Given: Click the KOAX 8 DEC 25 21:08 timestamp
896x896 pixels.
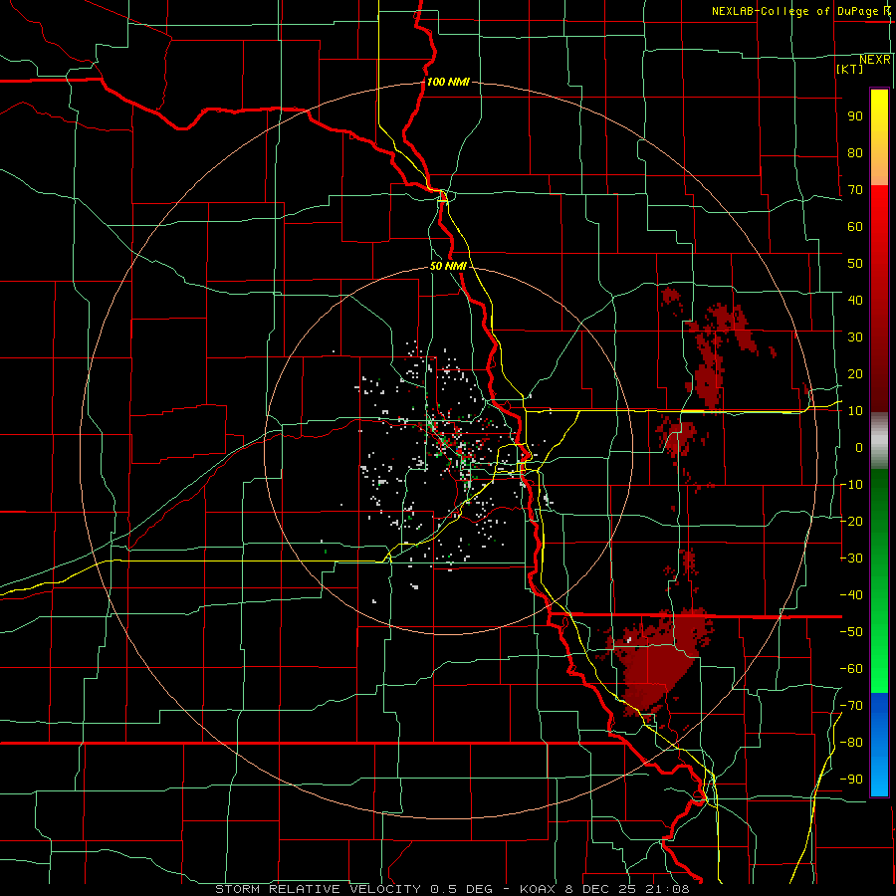Looking at the screenshot, I should [605, 889].
